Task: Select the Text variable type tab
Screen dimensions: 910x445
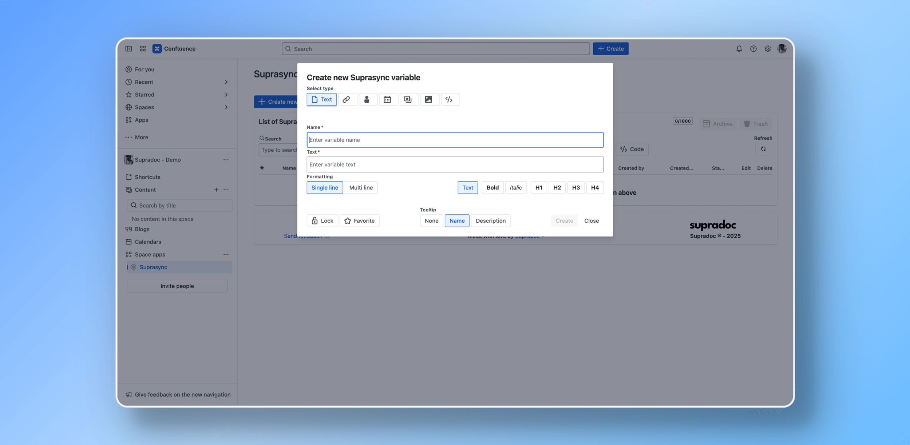Action: coord(321,99)
